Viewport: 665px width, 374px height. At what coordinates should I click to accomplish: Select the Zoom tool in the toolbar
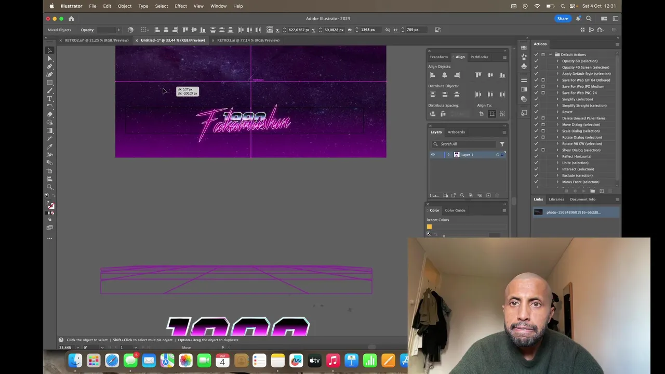(x=50, y=187)
